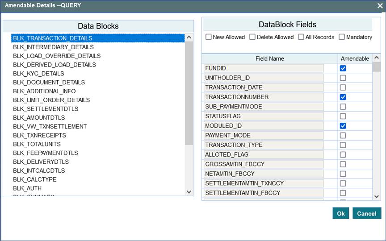Enable the New Allowed checkbox

tap(209, 37)
